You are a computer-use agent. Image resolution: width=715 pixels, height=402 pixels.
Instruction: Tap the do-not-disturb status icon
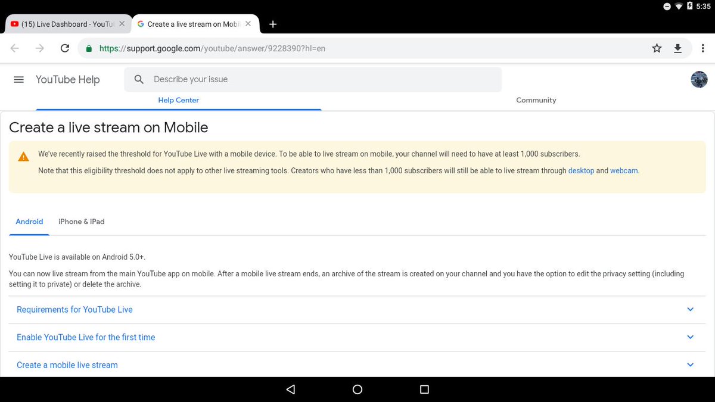pos(667,6)
